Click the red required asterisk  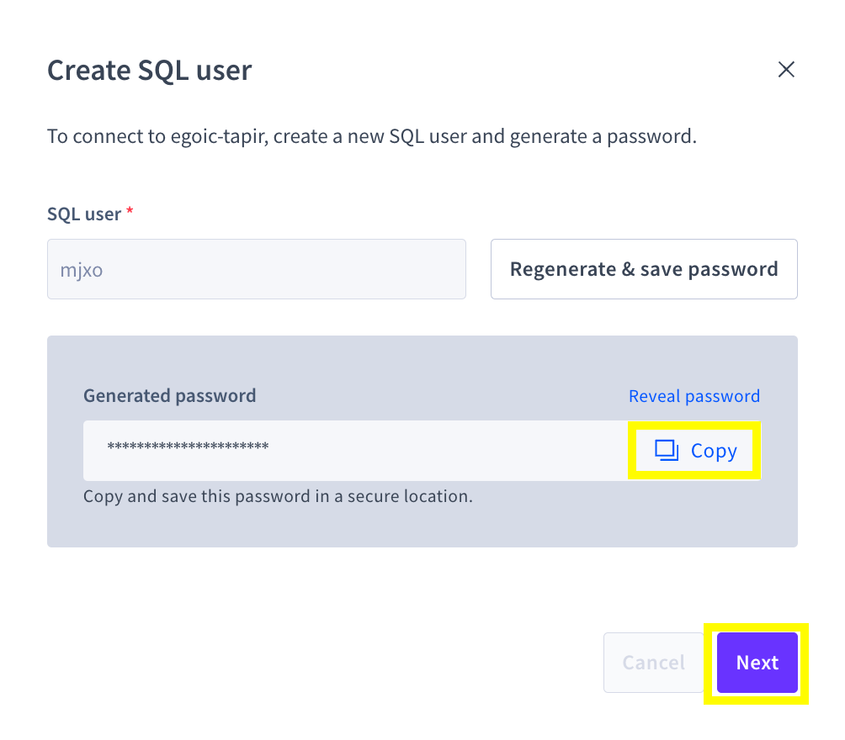pyautogui.click(x=130, y=214)
